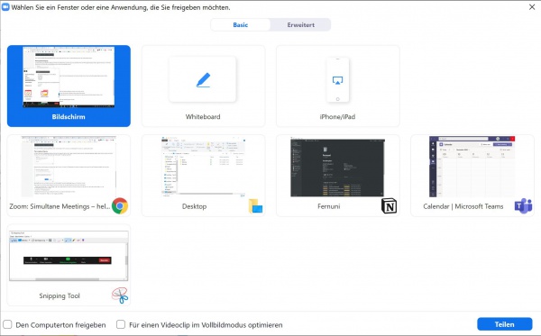Image resolution: width=541 pixels, height=336 pixels.
Task: Click the Snipping Tool scissors icon
Action: pos(120,295)
